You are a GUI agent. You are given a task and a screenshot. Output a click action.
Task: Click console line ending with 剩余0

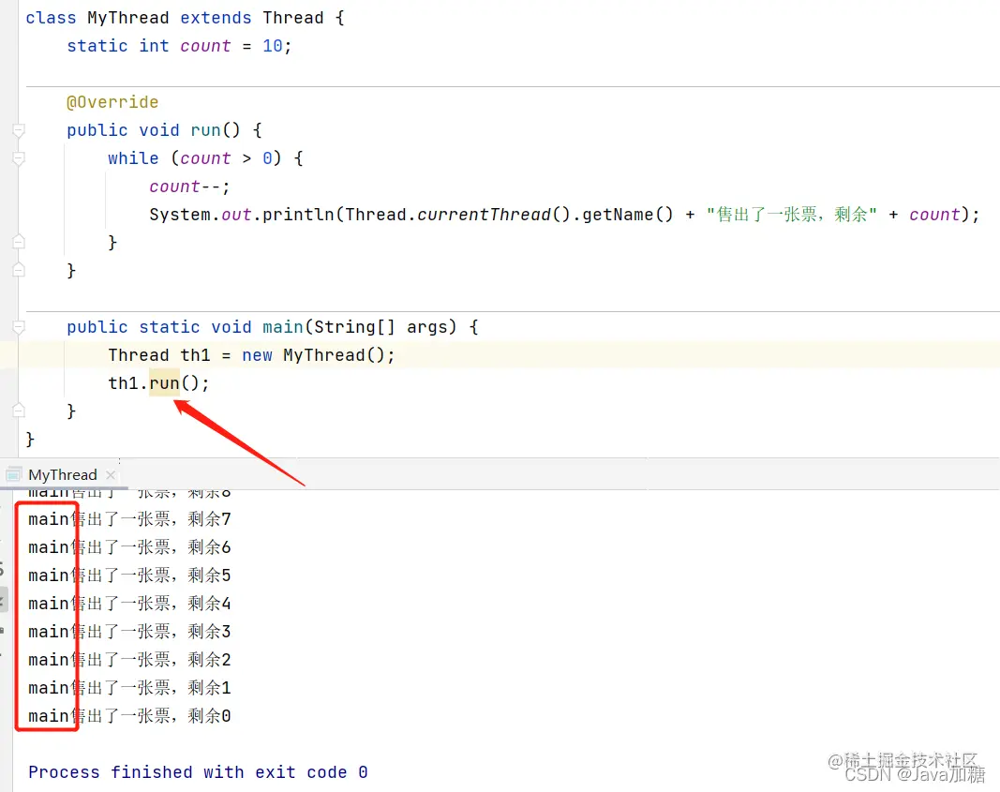[x=129, y=715]
